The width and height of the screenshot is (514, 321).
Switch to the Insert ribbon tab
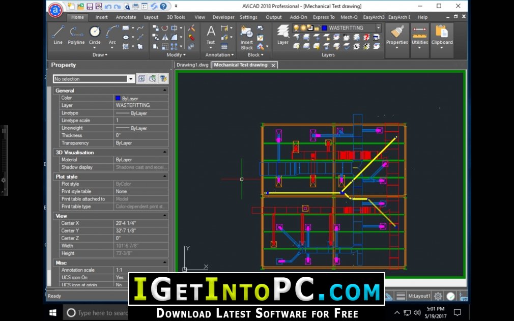[x=101, y=17]
